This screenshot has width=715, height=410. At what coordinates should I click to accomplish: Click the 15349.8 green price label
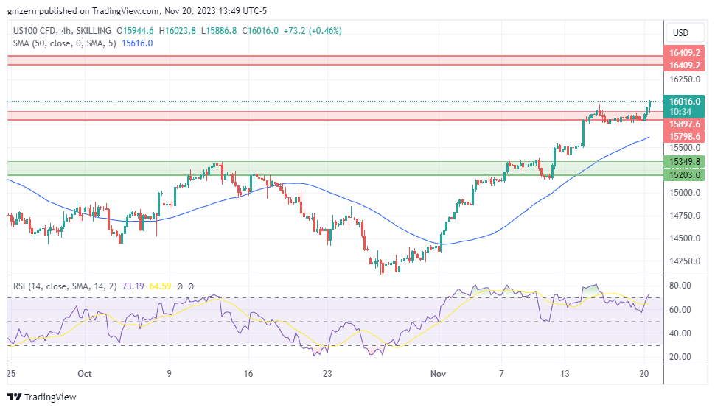(685, 162)
